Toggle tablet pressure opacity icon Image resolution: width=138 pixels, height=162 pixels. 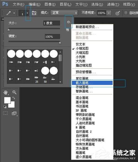(x=118, y=13)
